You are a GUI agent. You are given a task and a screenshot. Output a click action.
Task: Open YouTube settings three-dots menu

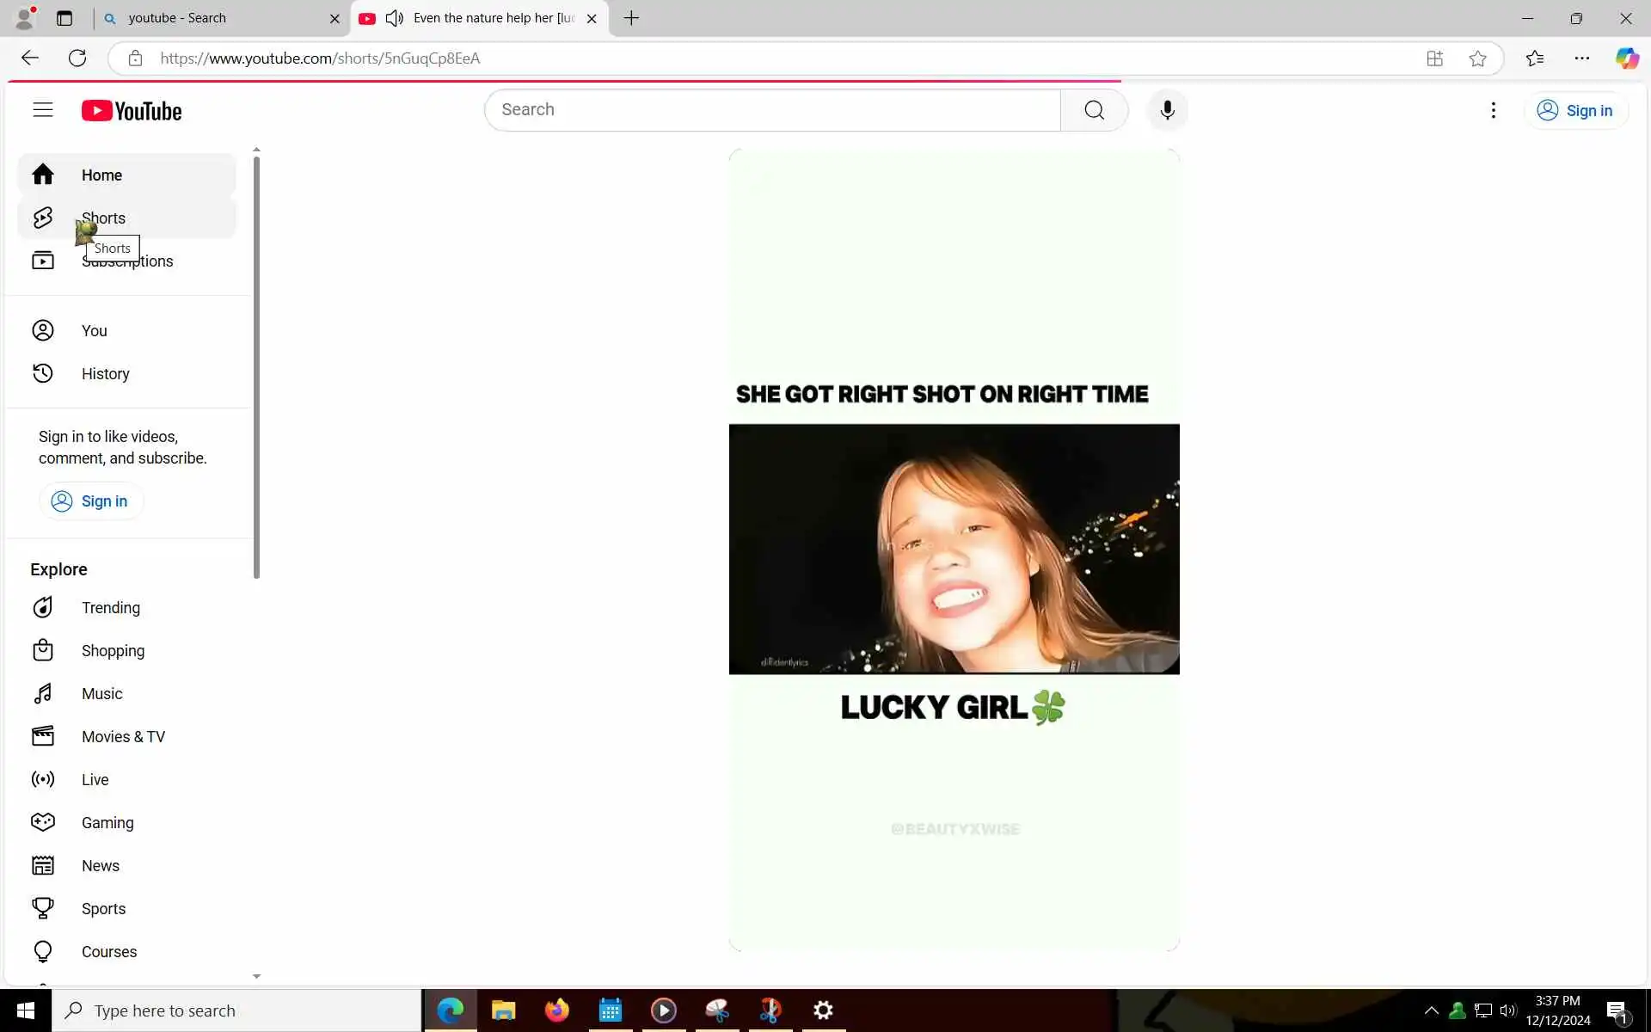(x=1494, y=110)
